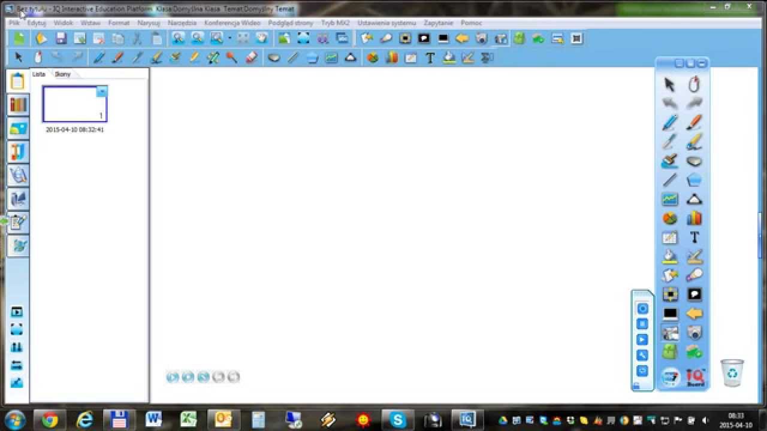The width and height of the screenshot is (767, 431).
Task: Open Google Chrome from the taskbar
Action: 50,420
